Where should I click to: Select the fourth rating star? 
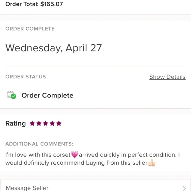click(52, 123)
